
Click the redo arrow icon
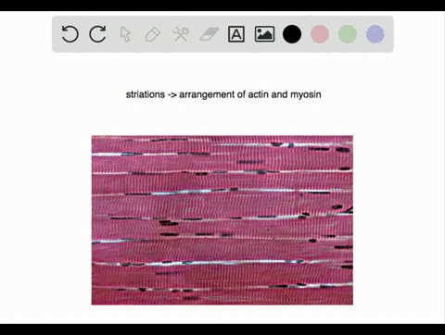click(97, 34)
